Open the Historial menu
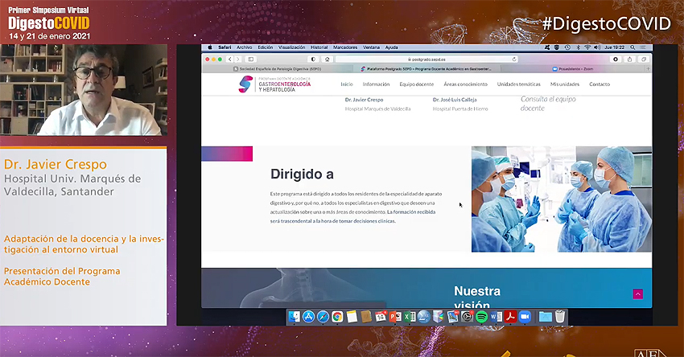 319,47
